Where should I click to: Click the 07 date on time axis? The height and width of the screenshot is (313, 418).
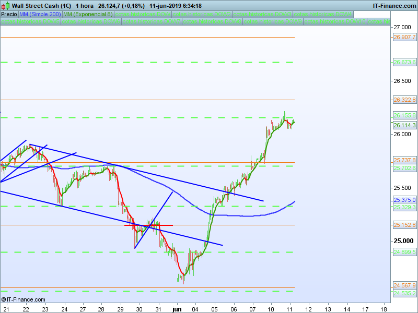click(x=252, y=309)
